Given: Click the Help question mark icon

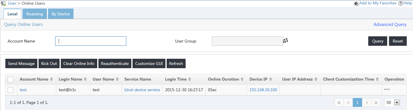Looking at the screenshot, I should 401,3.
